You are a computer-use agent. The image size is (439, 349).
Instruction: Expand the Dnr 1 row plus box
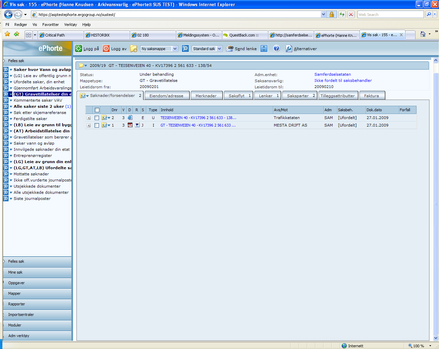(88, 125)
